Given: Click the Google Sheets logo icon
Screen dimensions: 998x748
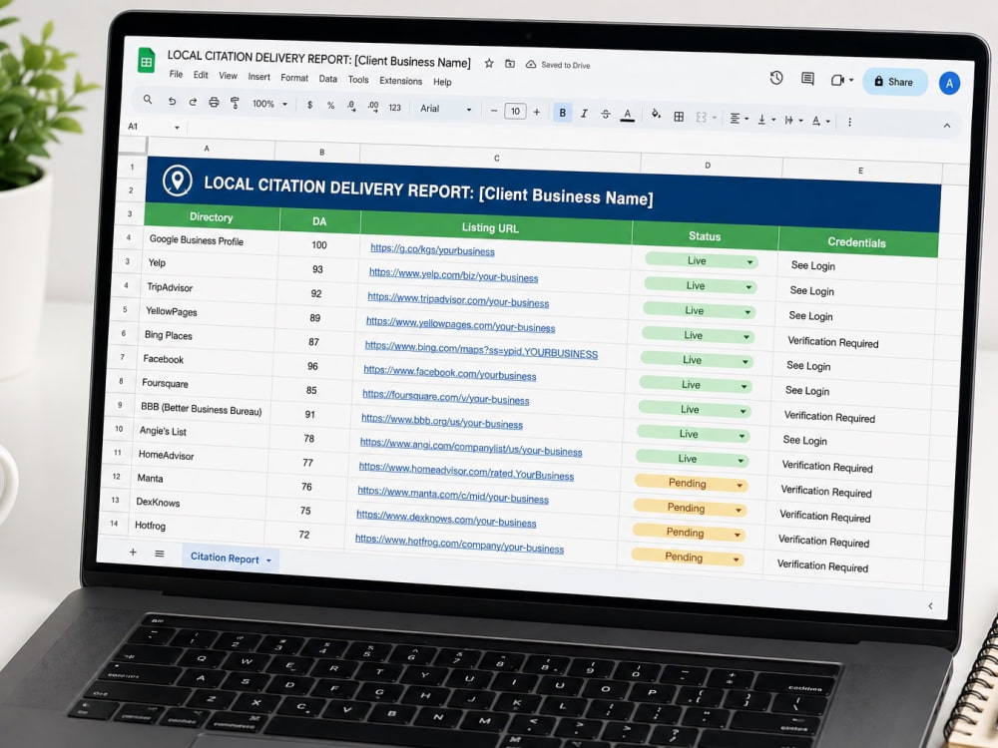Looking at the screenshot, I should 147,61.
